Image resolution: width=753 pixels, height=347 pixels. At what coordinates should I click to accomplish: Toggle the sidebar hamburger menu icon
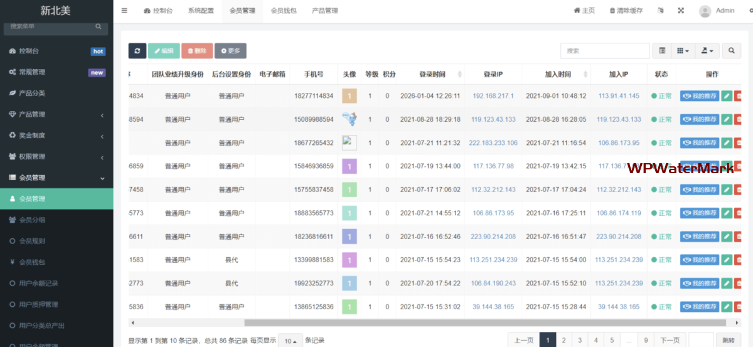click(x=124, y=11)
